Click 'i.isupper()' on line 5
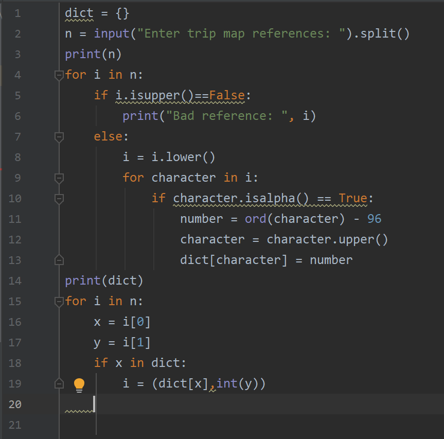This screenshot has width=444, height=439. pyautogui.click(x=154, y=95)
